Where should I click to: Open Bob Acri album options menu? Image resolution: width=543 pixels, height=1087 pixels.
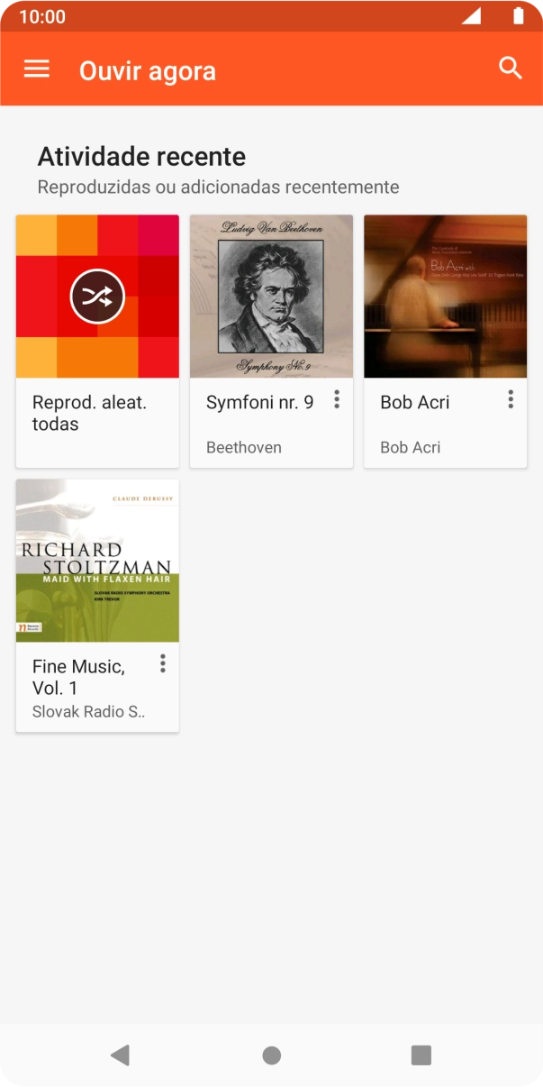(x=511, y=399)
